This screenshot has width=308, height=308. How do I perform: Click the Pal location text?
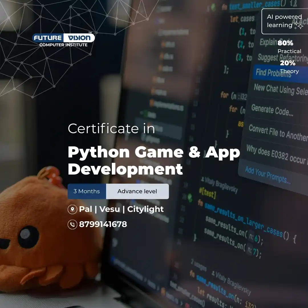[x=86, y=209]
